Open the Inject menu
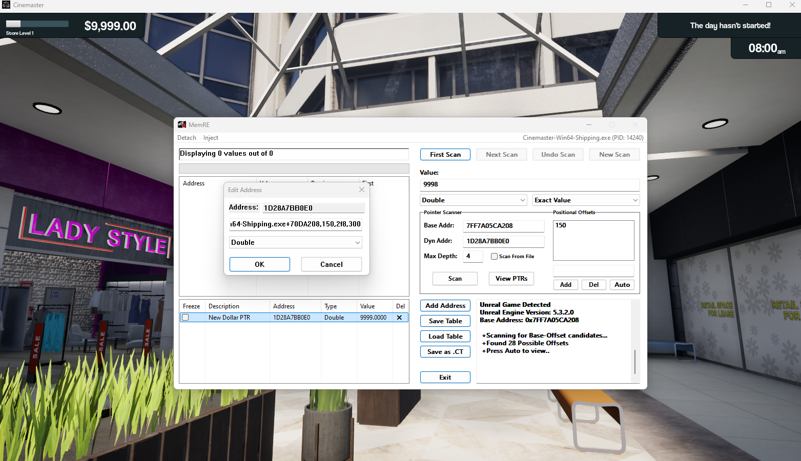Screen dimensions: 801x461 pos(211,138)
